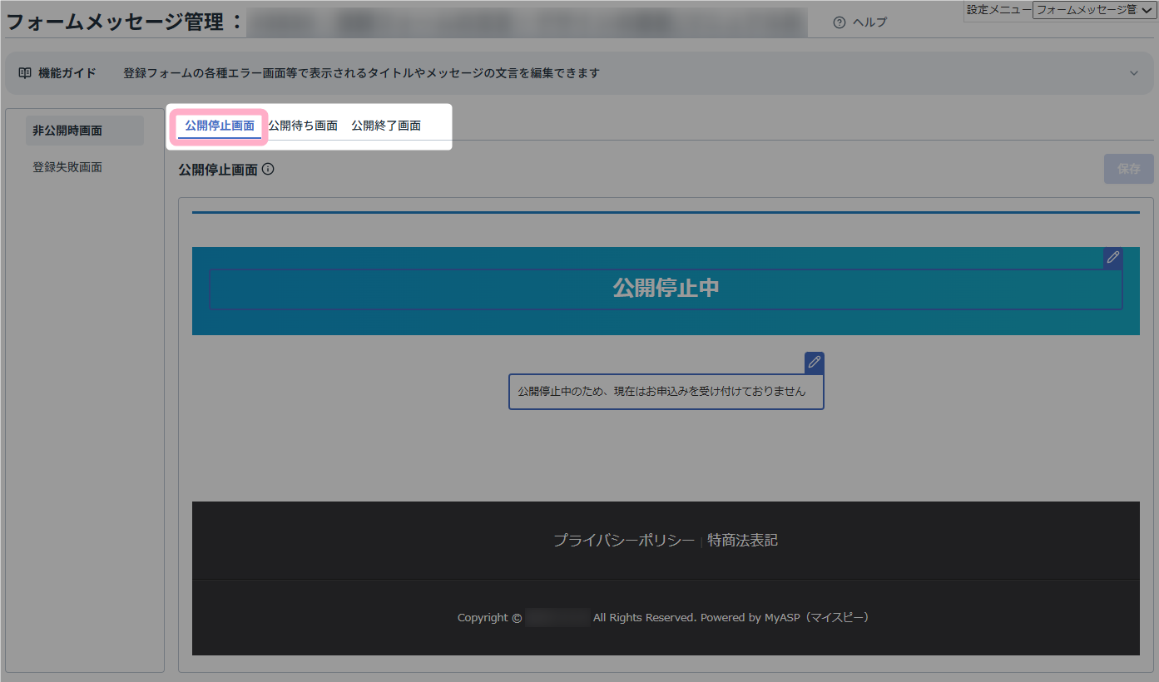Click the 機能ガイド description text
This screenshot has width=1159, height=682.
click(x=361, y=73)
